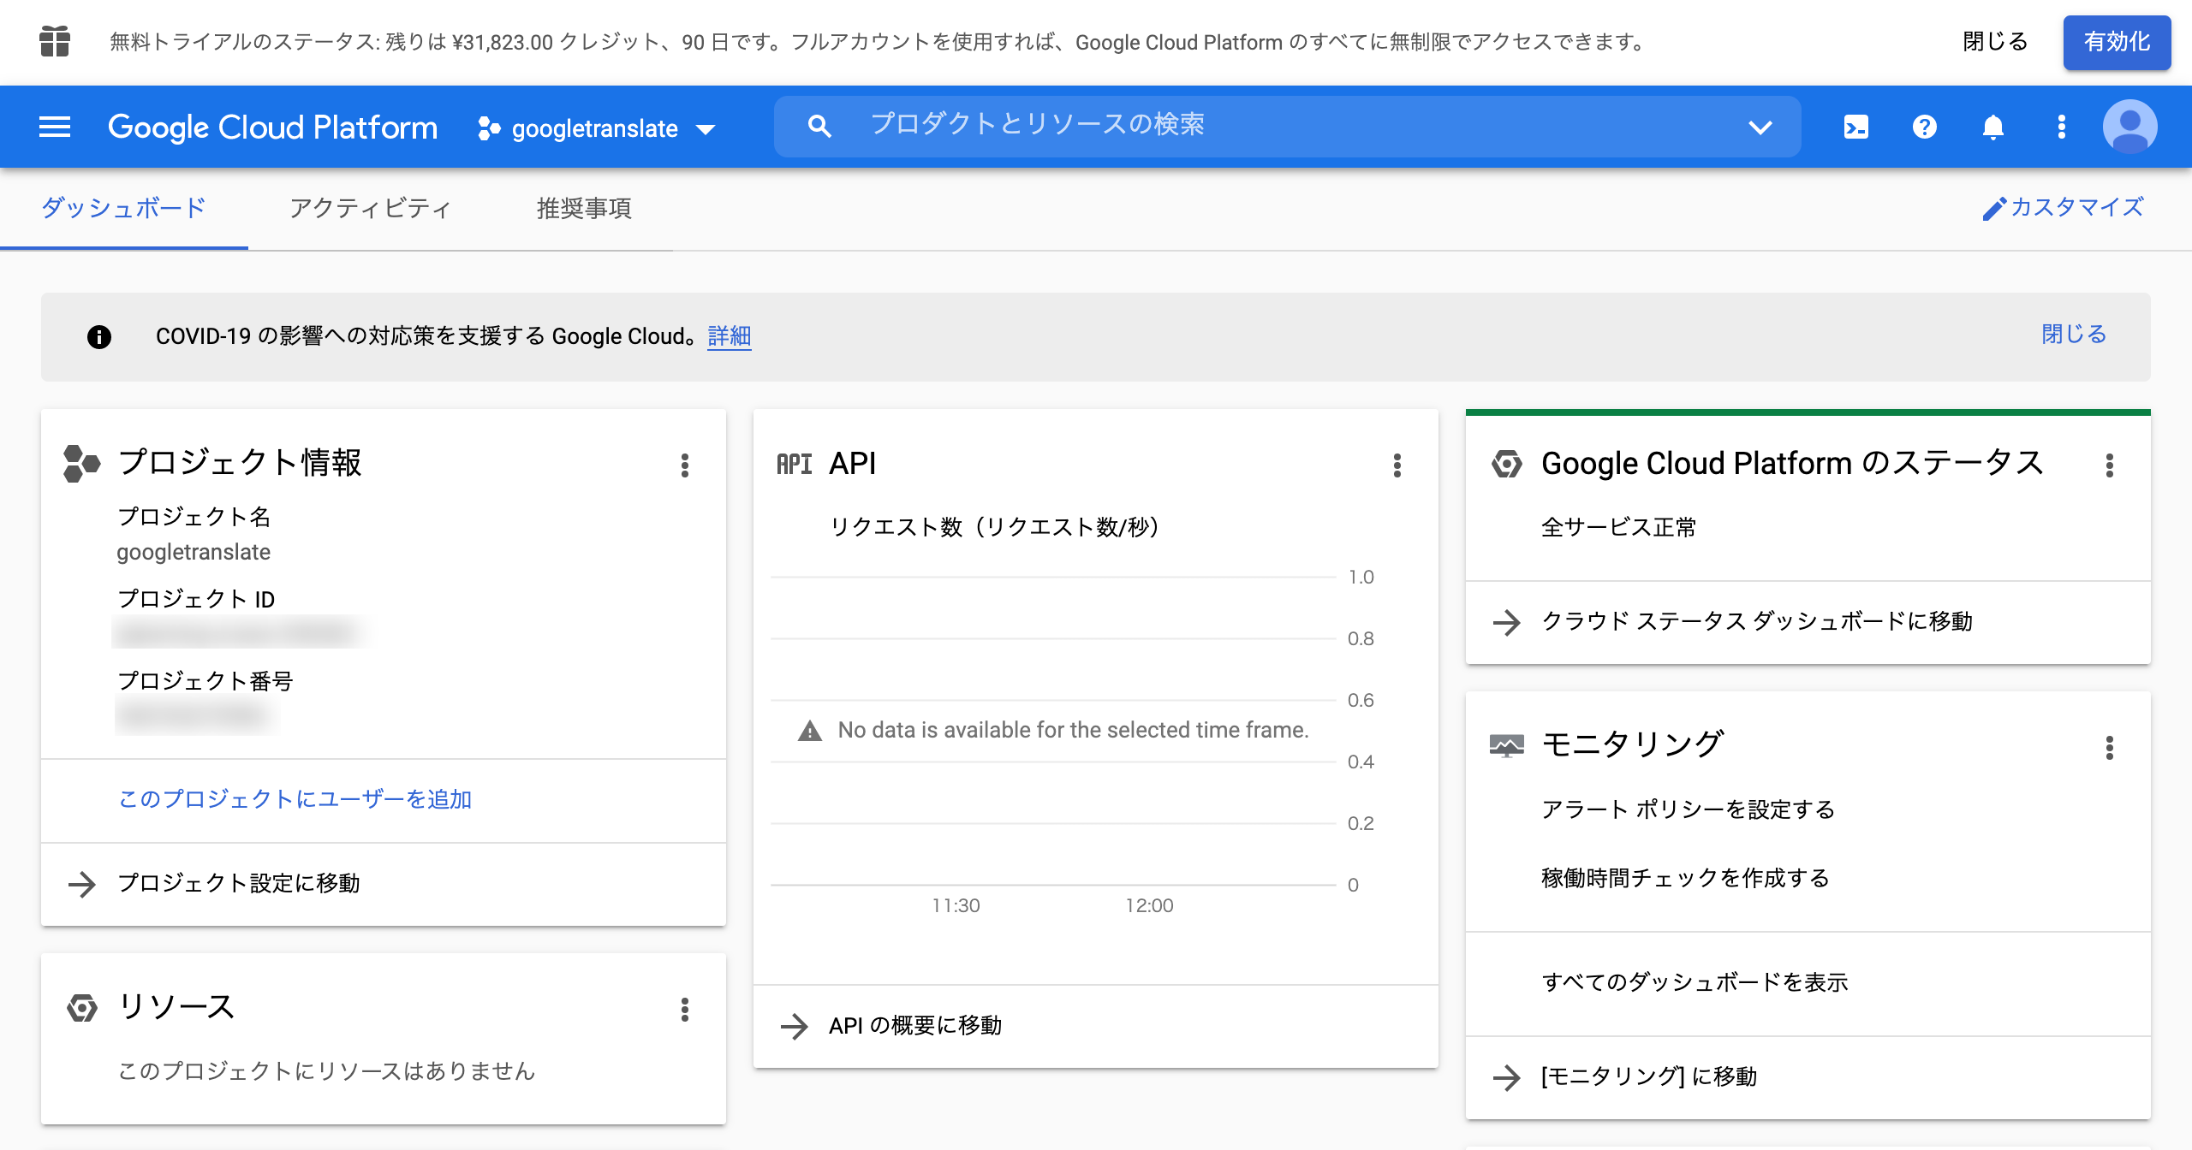The height and width of the screenshot is (1150, 2192).
Task: Open the header three-dot settings menu
Action: pyautogui.click(x=2061, y=127)
